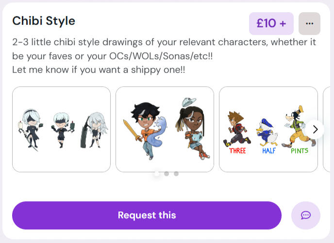The image size is (334, 243).
Task: Advance carousel with the right arrow
Action: [x=315, y=129]
